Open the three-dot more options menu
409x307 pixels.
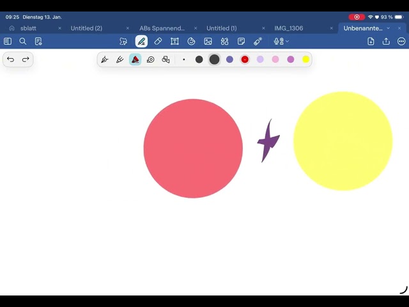click(401, 41)
